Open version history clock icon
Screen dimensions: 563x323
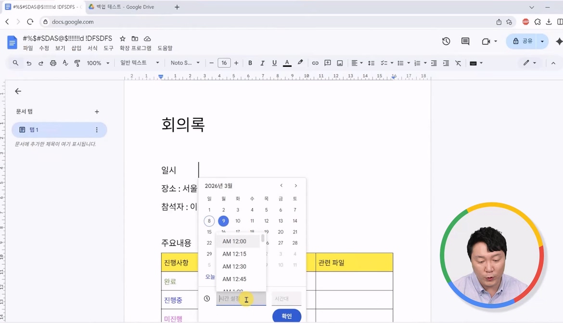[x=446, y=41]
